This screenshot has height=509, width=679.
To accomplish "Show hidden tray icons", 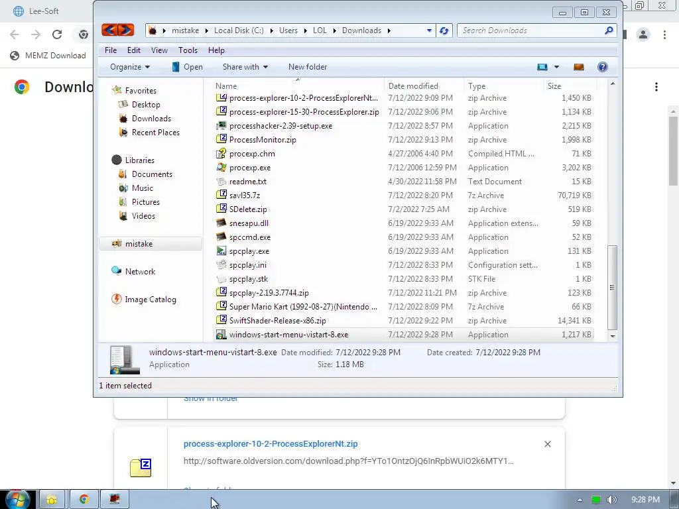I will click(x=580, y=500).
